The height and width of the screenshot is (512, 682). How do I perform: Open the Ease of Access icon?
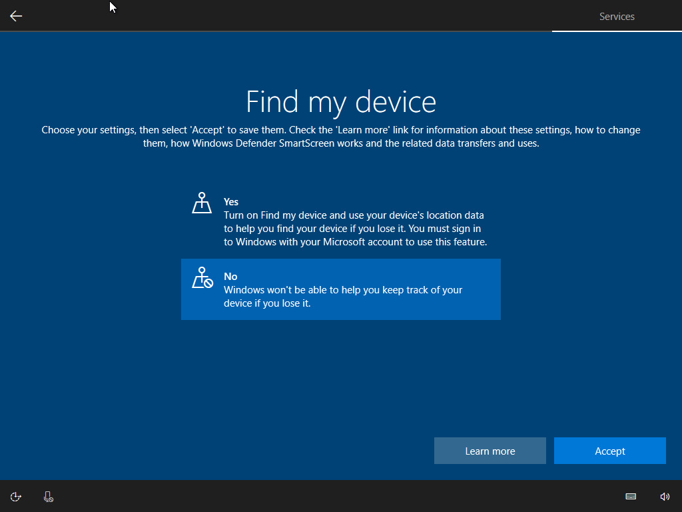[16, 497]
